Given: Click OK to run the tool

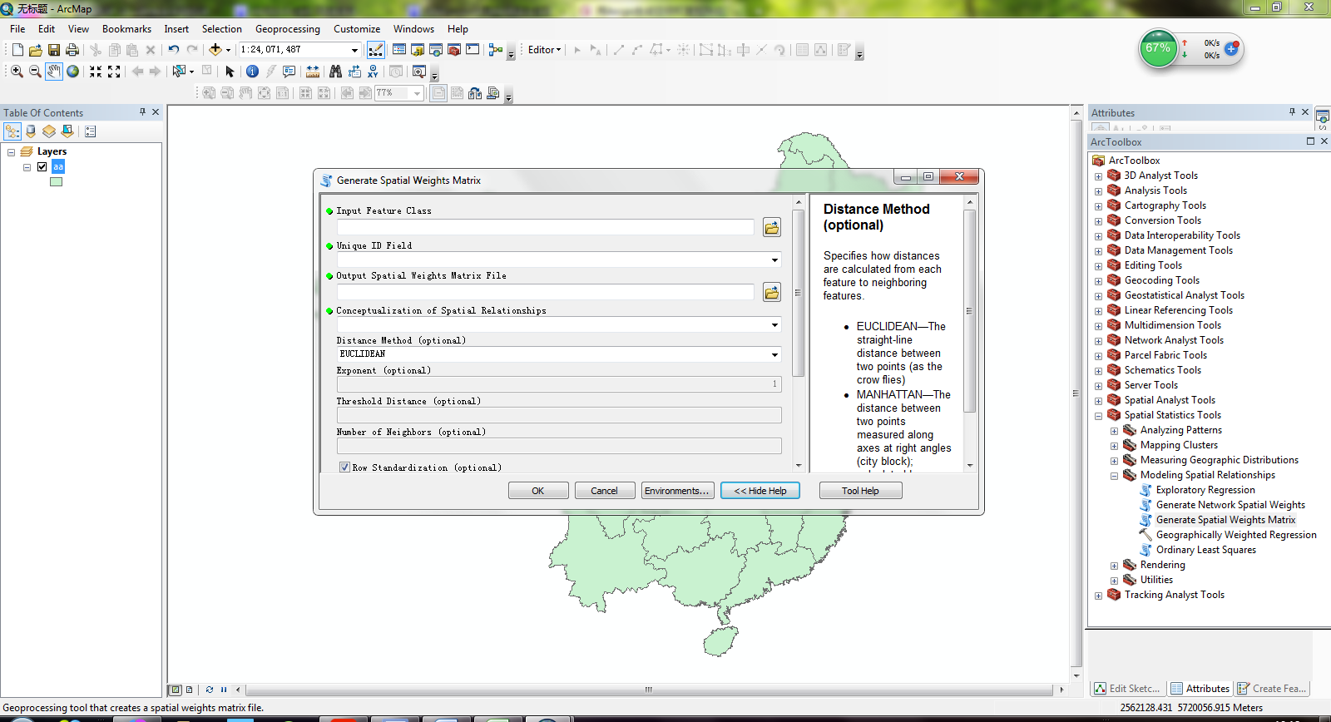Looking at the screenshot, I should coord(538,491).
